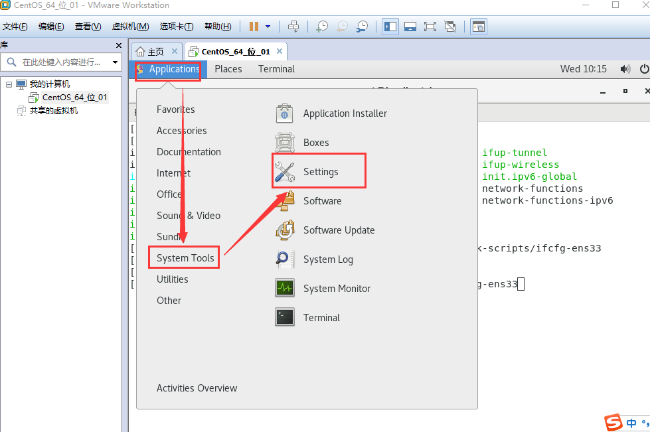Select the Favorites category
This screenshot has width=650, height=432.
tap(176, 109)
